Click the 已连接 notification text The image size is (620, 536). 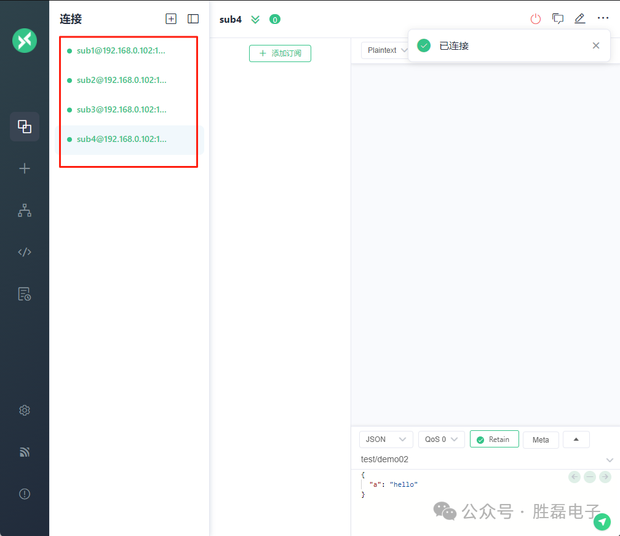(454, 46)
